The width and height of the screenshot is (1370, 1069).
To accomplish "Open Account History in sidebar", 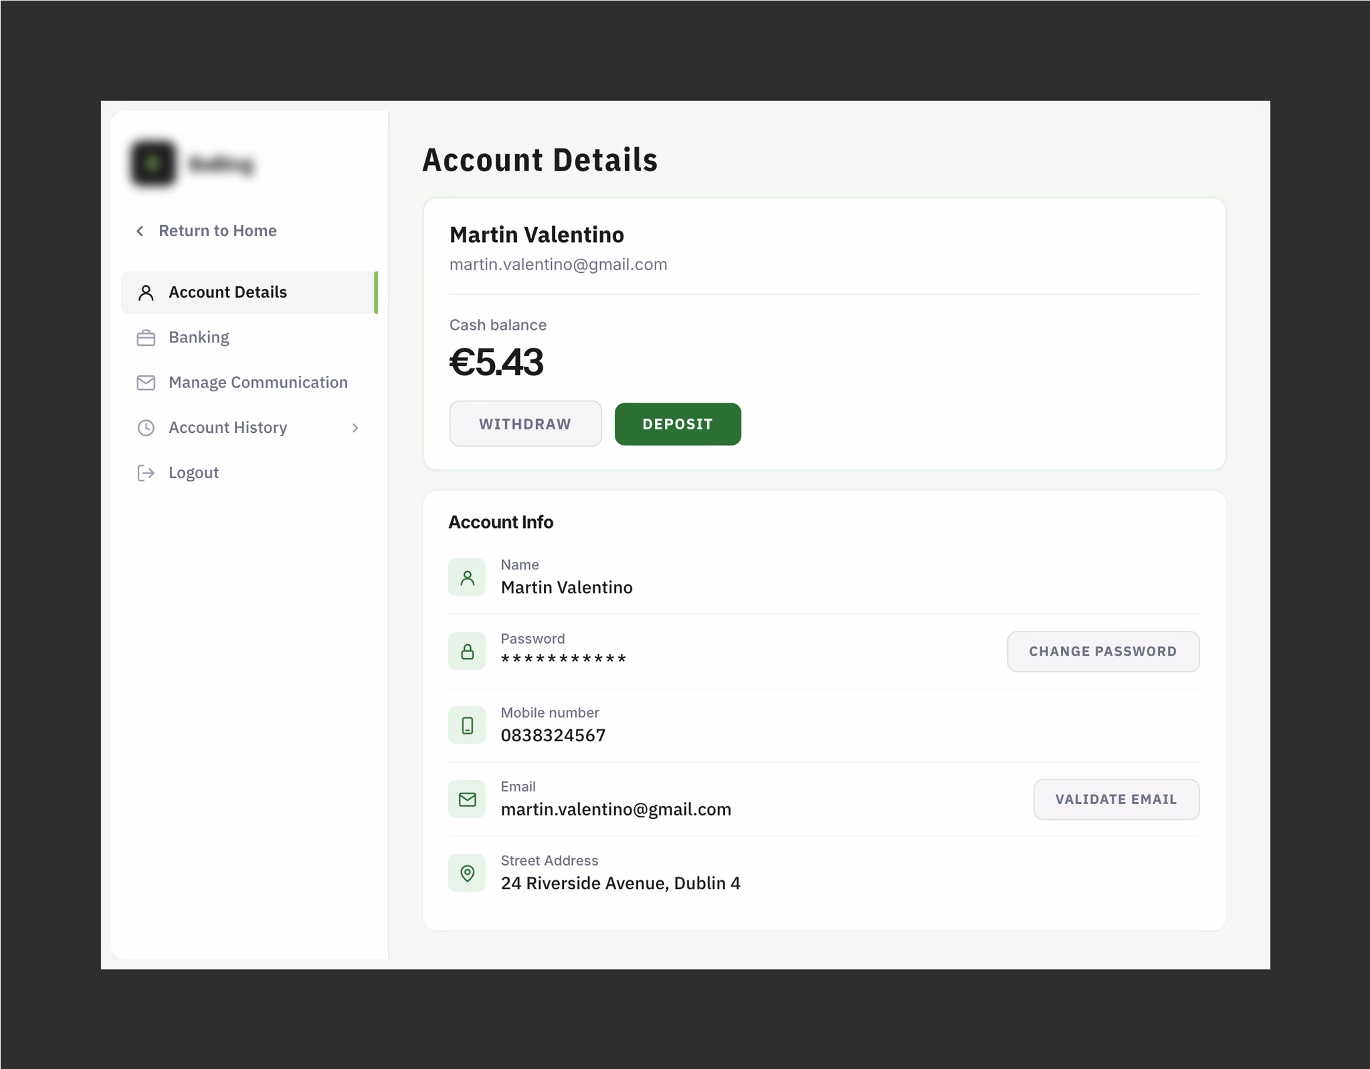I will coord(249,427).
